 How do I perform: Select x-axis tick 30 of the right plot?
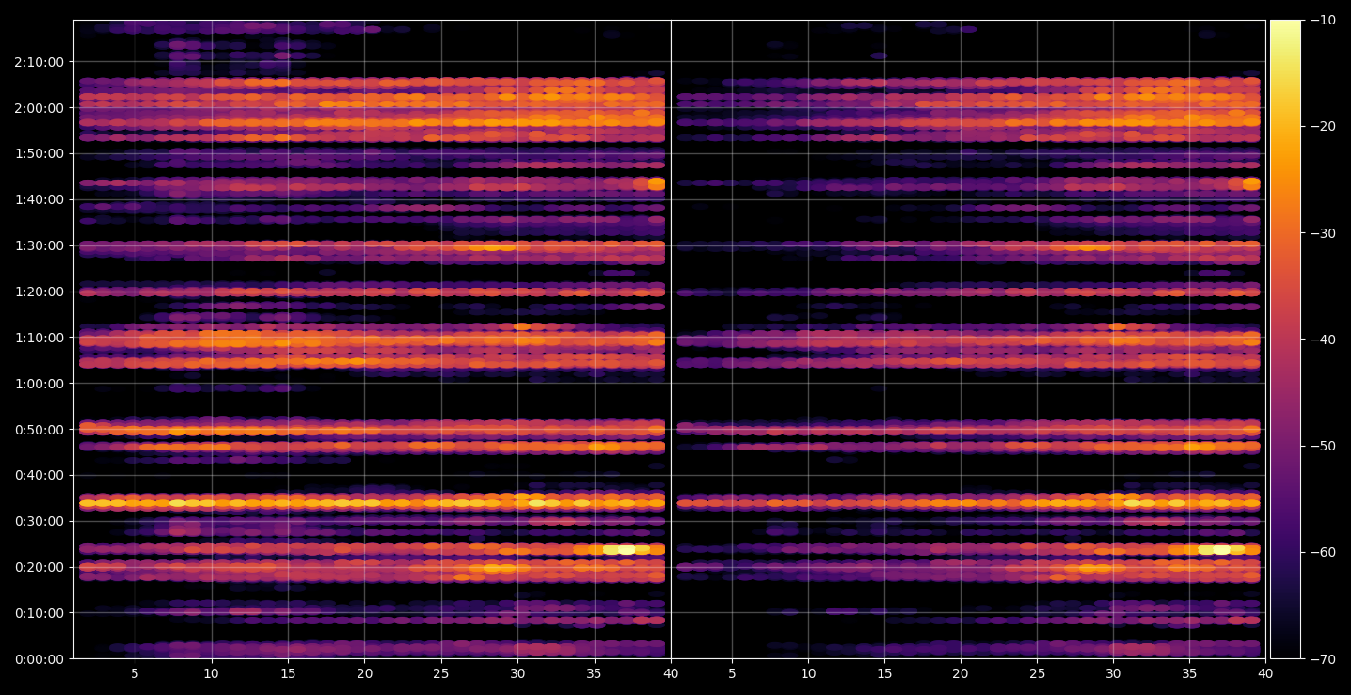1113,673
